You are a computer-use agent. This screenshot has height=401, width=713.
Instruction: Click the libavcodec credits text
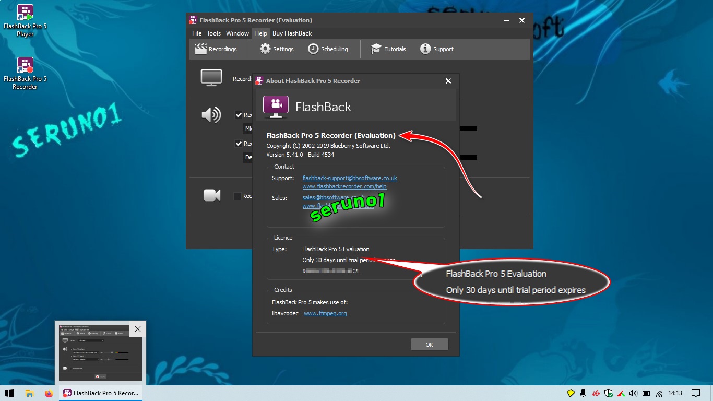tap(285, 313)
